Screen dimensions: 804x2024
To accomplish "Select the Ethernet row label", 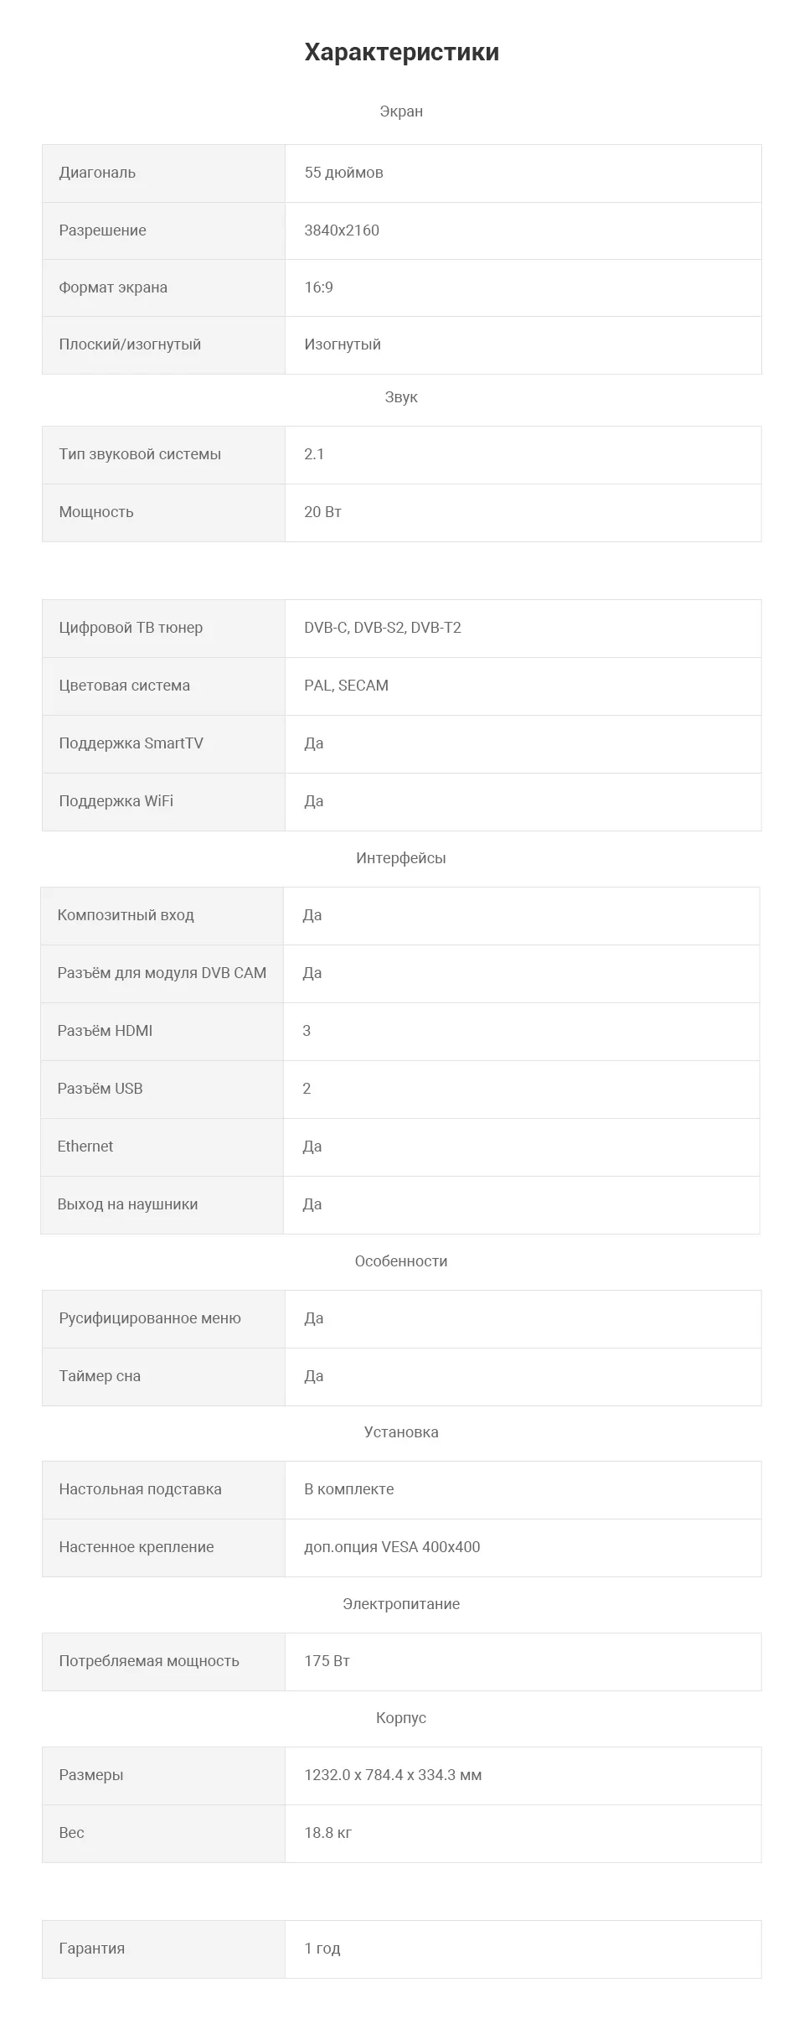I will (85, 1147).
